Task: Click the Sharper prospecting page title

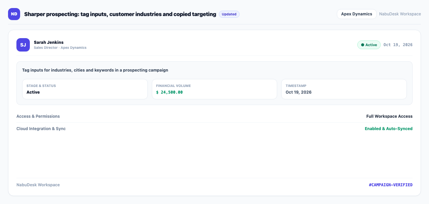Action: (x=120, y=14)
